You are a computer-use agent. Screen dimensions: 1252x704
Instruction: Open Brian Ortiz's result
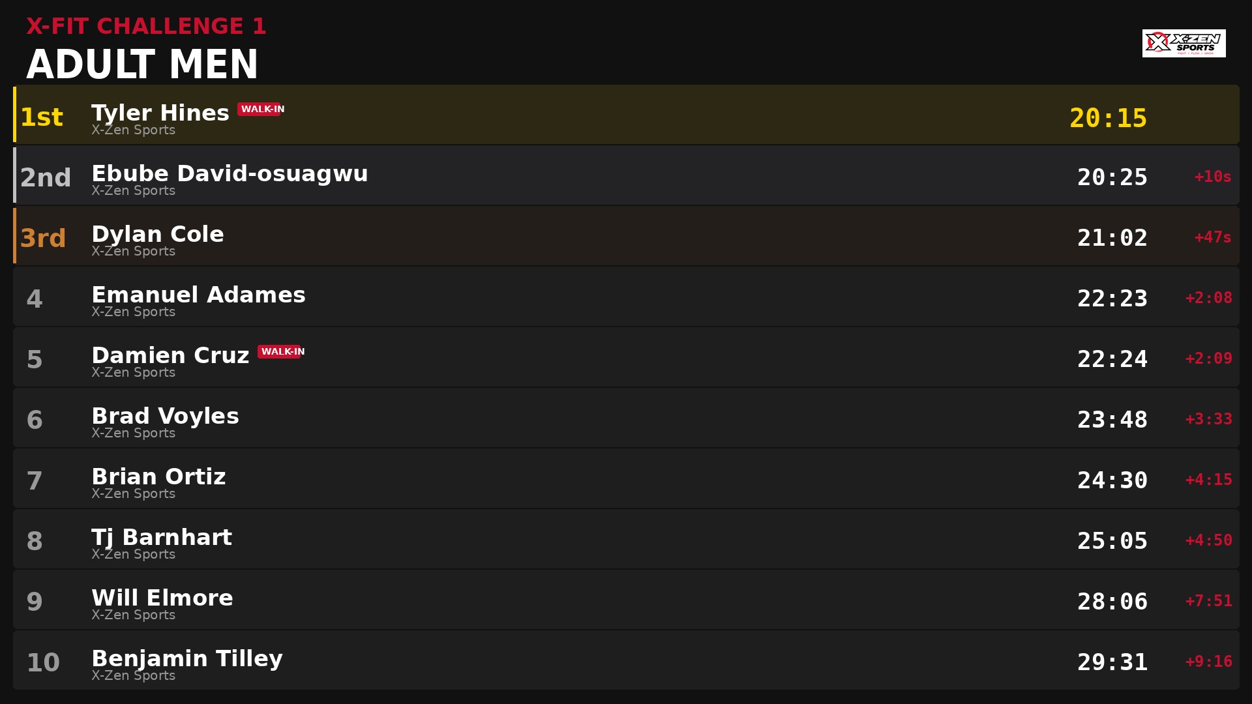coord(626,478)
